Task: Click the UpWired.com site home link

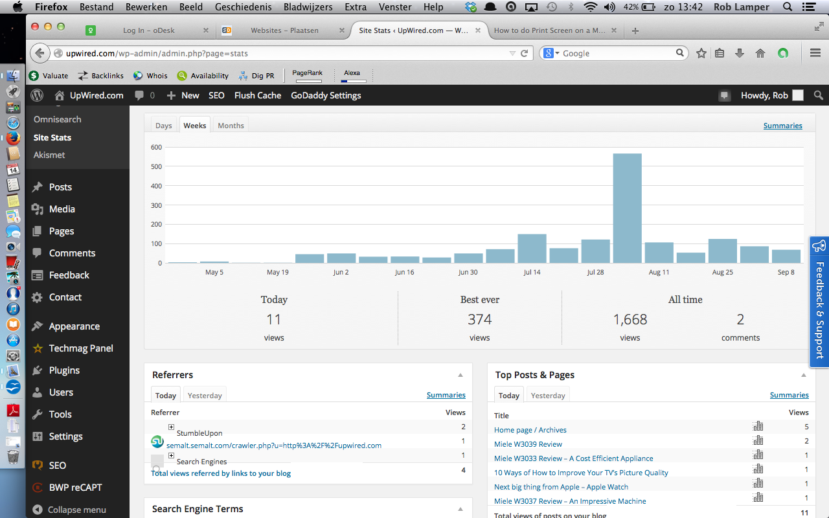Action: point(89,95)
